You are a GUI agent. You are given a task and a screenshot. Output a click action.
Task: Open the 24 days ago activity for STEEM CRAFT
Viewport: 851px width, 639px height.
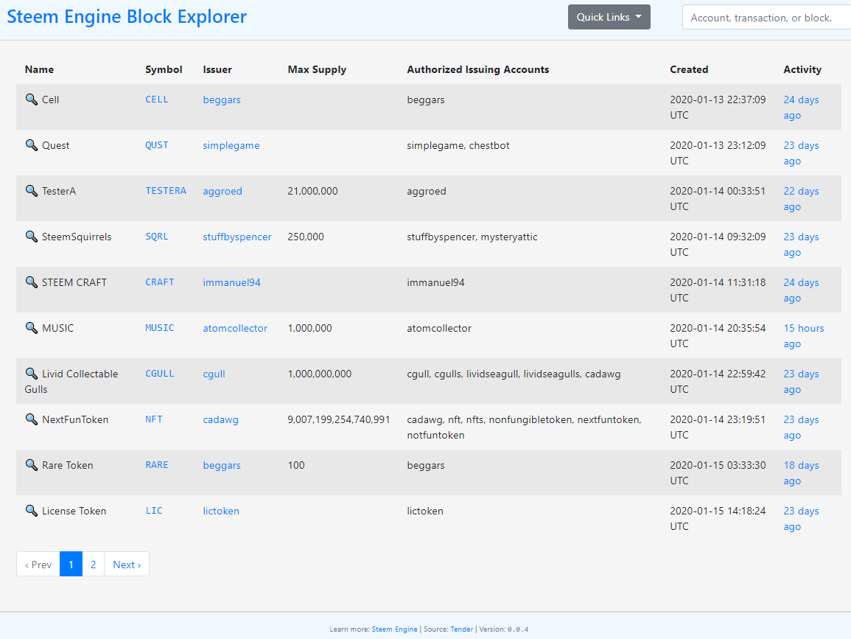tap(801, 290)
